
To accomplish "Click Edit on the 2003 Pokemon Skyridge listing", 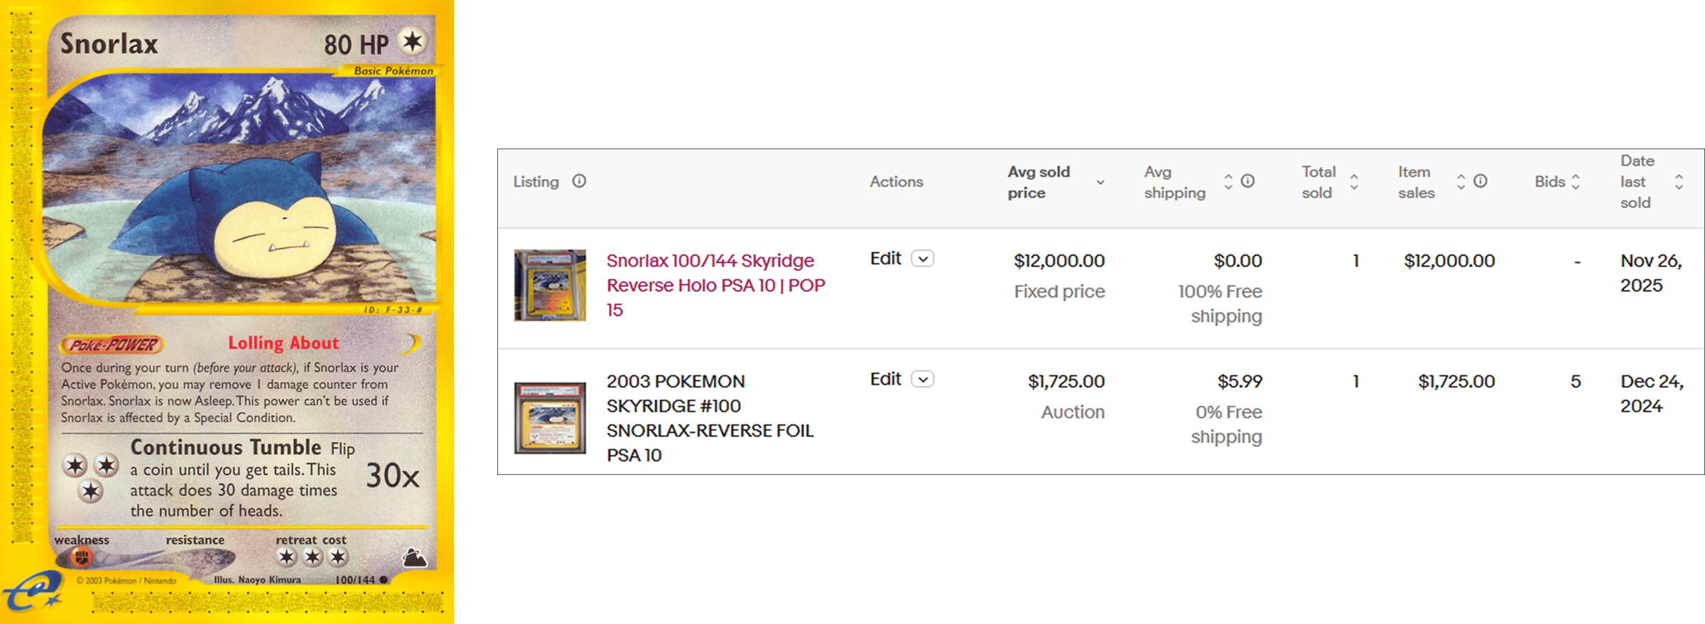I will coord(885,380).
